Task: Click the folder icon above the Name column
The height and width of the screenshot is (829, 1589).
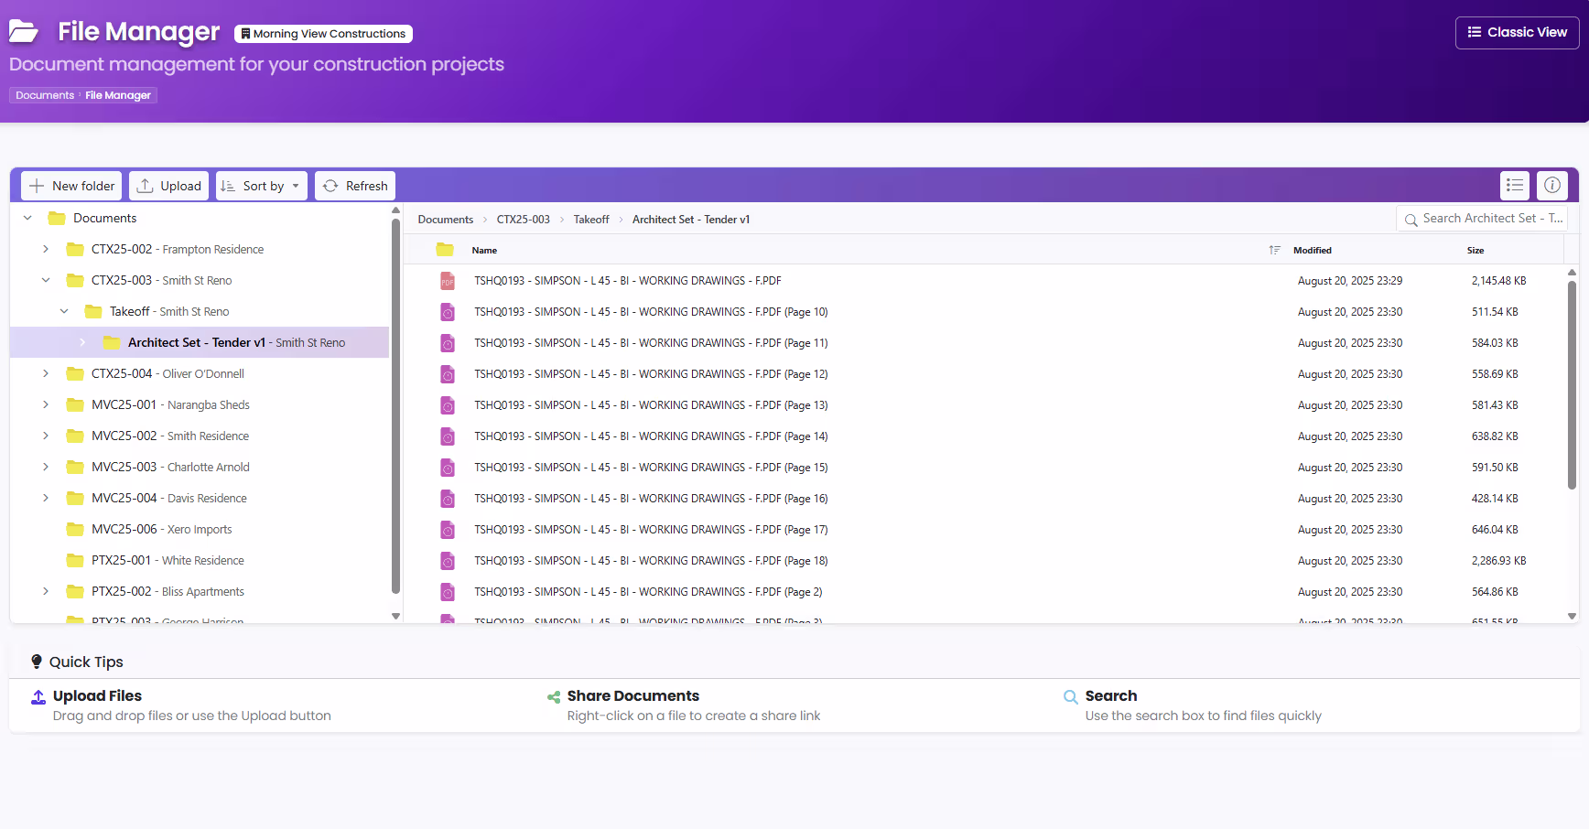Action: click(445, 249)
